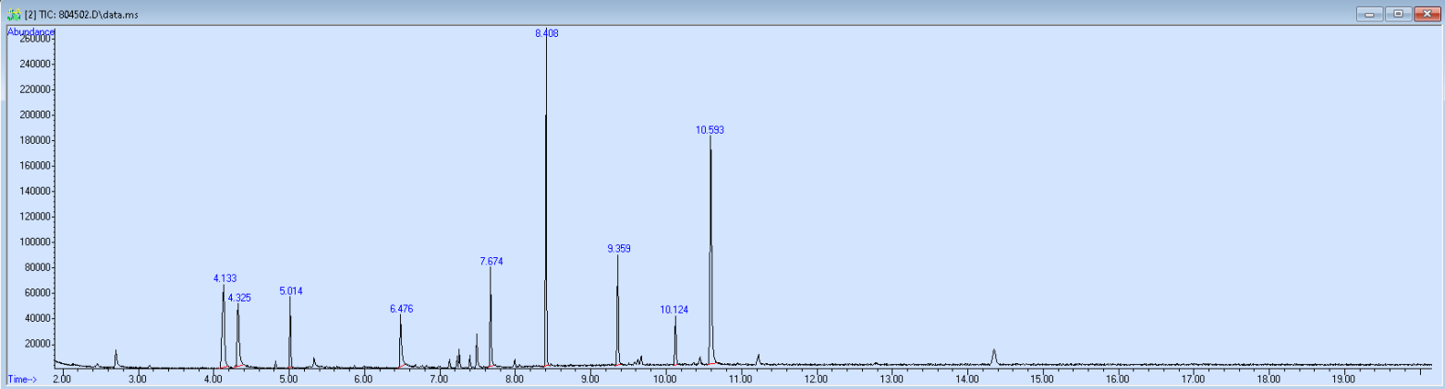The height and width of the screenshot is (389, 1445).
Task: Click the peak label 4.133
Action: pos(225,277)
